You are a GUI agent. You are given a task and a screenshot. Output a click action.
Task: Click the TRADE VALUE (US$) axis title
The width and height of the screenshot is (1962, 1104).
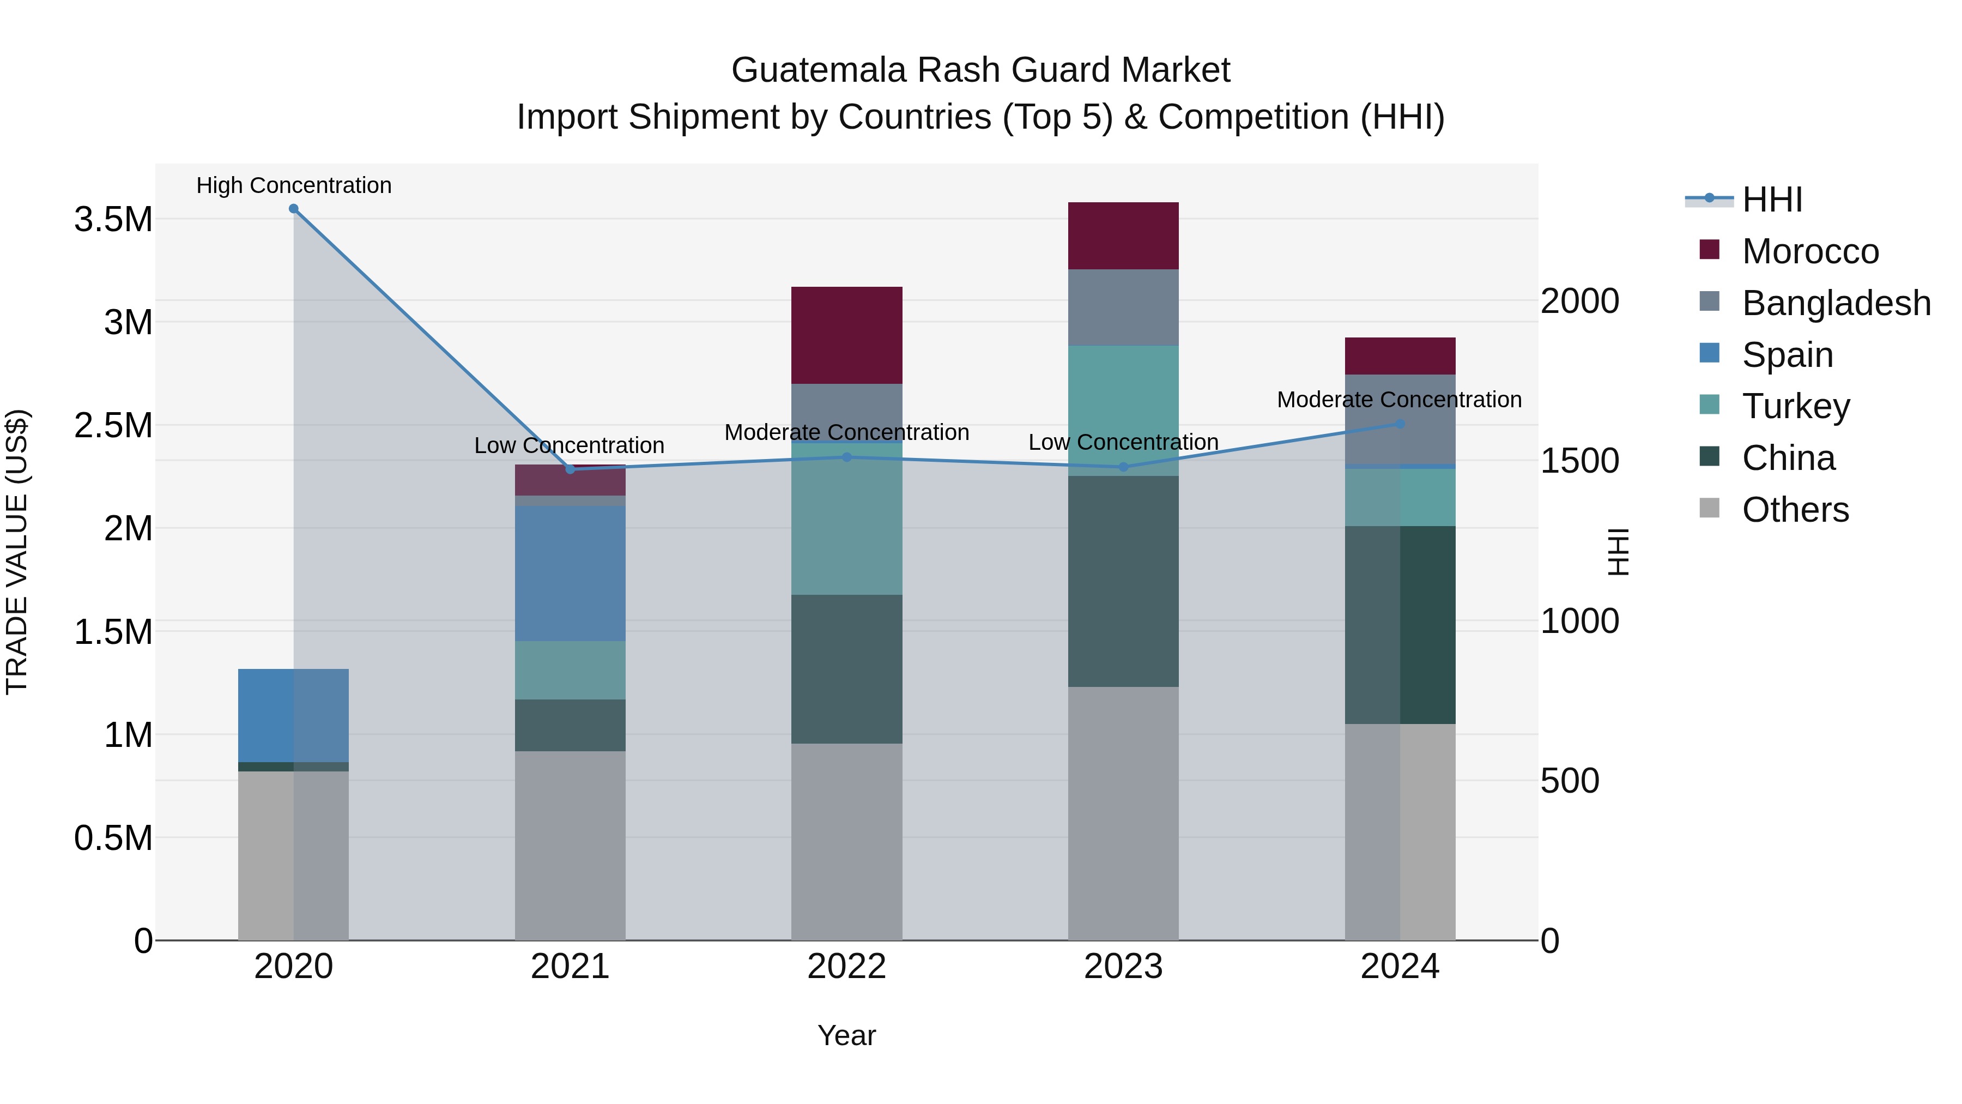tap(17, 552)
